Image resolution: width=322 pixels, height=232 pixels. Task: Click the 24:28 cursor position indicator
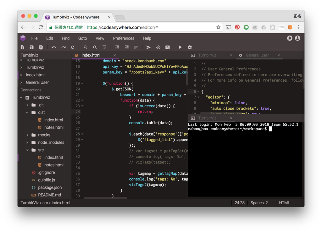pos(239,203)
